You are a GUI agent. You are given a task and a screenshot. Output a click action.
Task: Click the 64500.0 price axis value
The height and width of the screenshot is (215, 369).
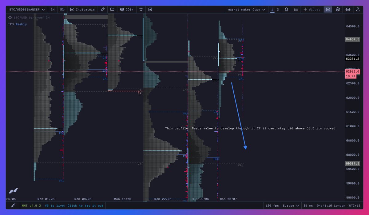point(353,26)
